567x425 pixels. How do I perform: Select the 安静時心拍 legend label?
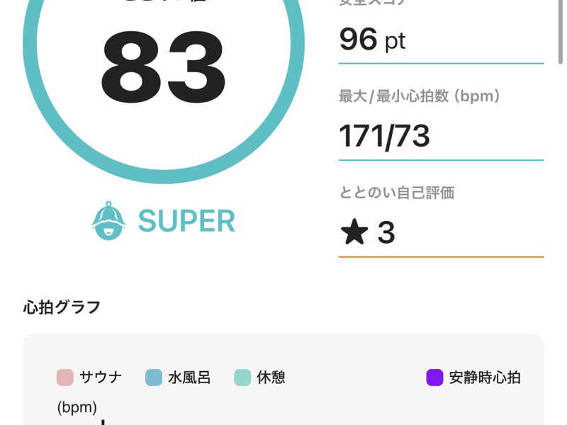point(485,378)
